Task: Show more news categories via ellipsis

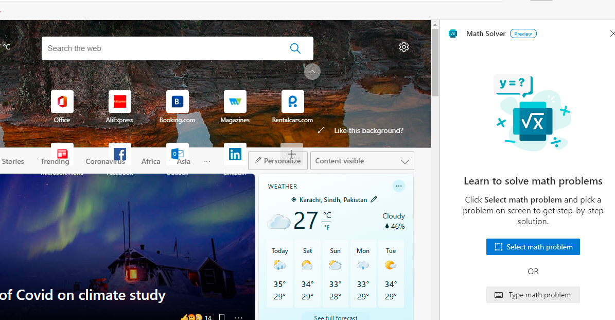Action: 207,161
